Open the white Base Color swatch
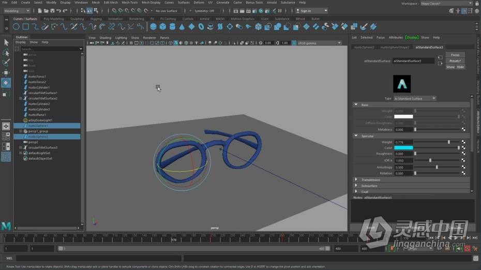This screenshot has width=481, height=270. click(x=403, y=116)
